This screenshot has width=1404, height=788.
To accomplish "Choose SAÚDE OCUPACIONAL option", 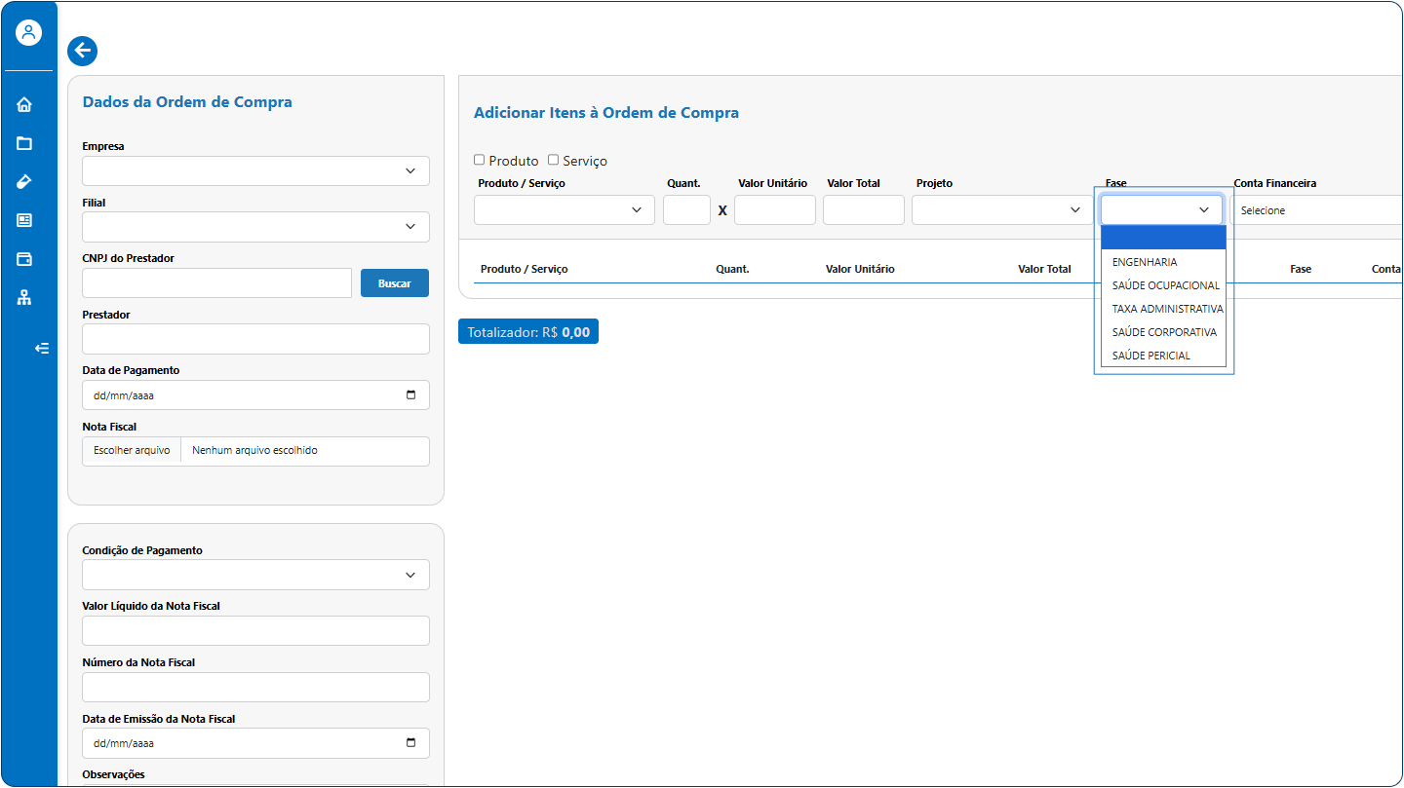I will tap(1165, 285).
